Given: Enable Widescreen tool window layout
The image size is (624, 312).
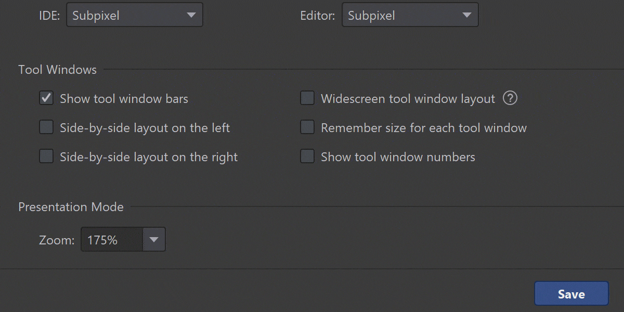Looking at the screenshot, I should click(x=307, y=98).
